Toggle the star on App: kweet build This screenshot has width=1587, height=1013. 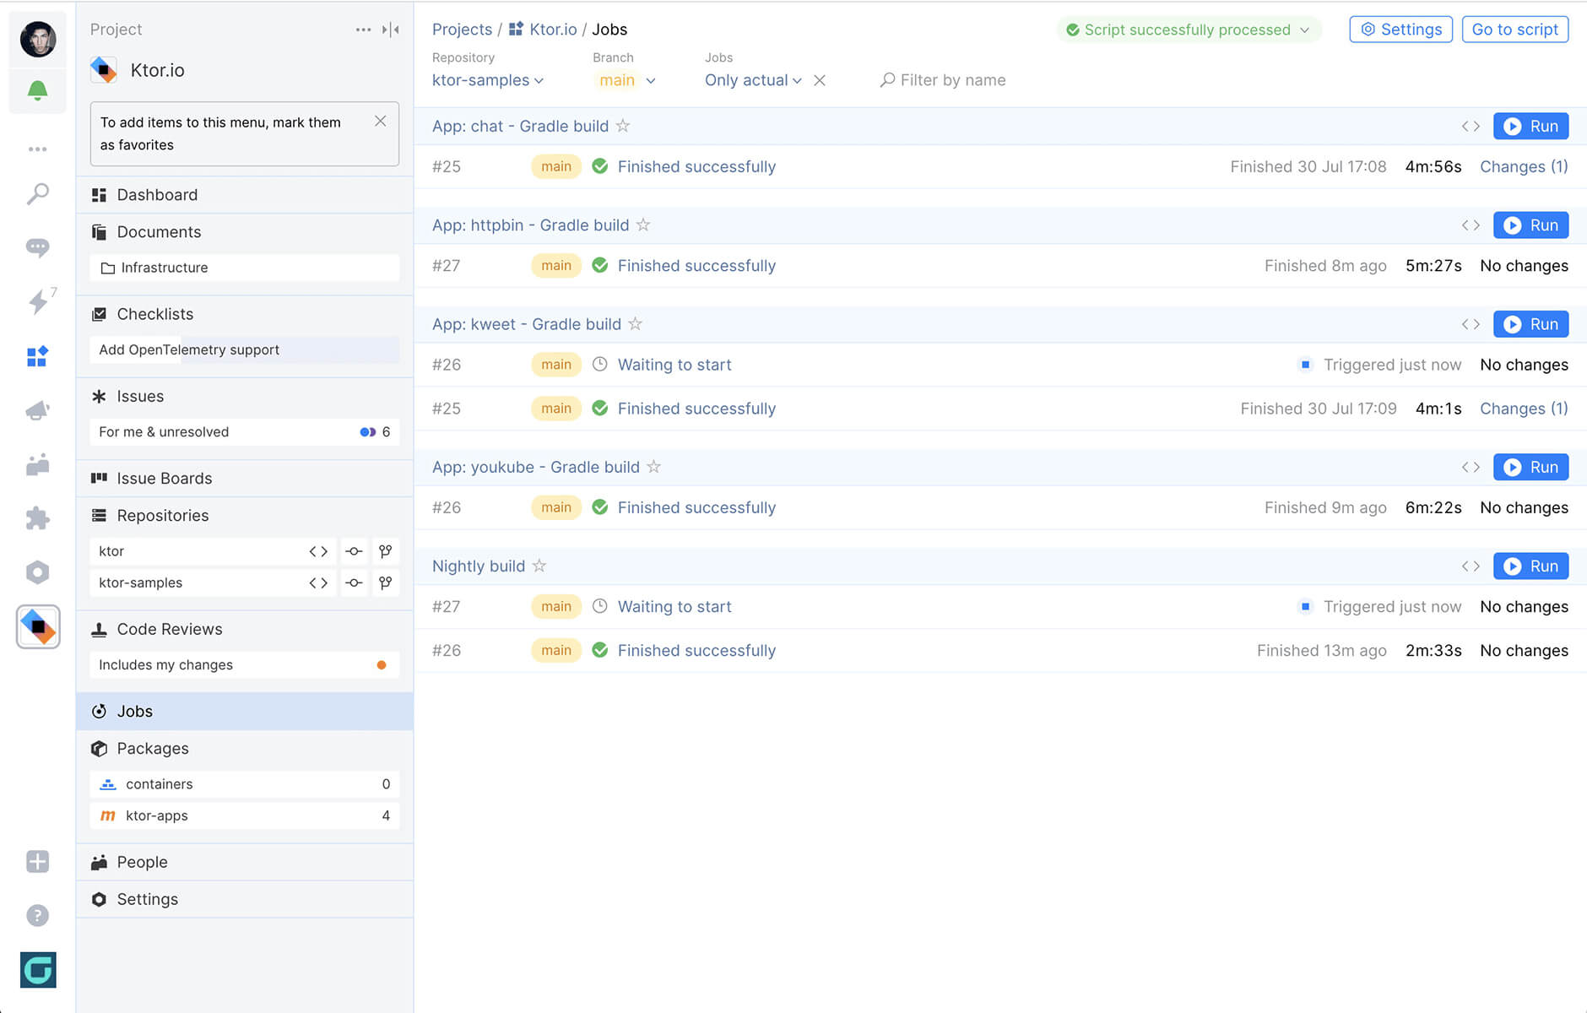pos(634,323)
